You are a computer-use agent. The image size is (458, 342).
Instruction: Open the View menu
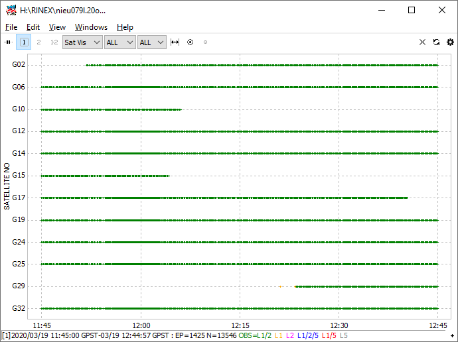pos(57,27)
